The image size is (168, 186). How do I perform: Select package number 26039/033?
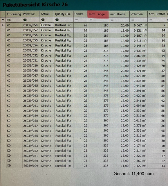(x=31, y=146)
